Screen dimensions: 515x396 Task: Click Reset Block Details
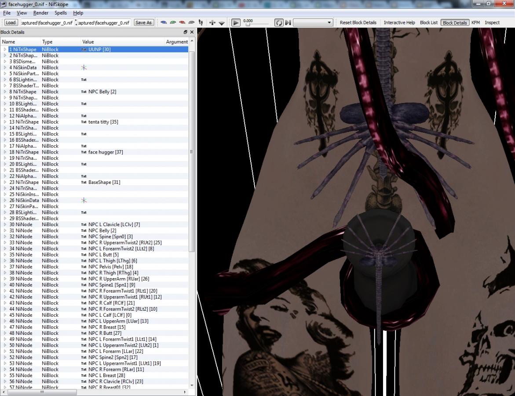pos(358,22)
